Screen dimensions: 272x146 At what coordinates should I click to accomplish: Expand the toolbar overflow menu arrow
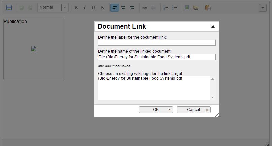(x=263, y=8)
